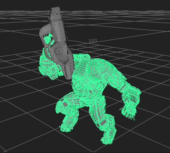Image resolution: width=170 pixels, height=153 pixels.
Task: Click green wireframe inside gray object's opening
Action: tap(48, 39)
